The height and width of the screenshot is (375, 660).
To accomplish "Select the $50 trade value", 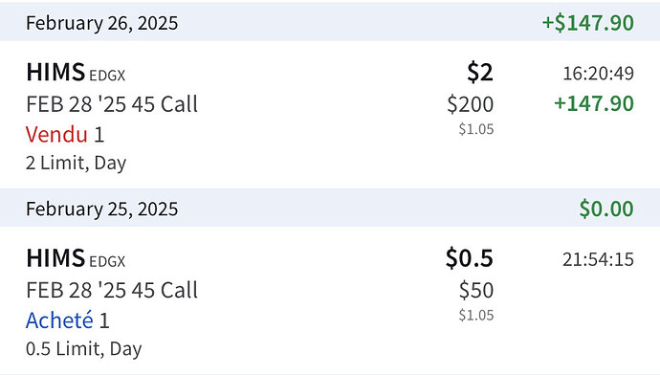I will coord(476,291).
